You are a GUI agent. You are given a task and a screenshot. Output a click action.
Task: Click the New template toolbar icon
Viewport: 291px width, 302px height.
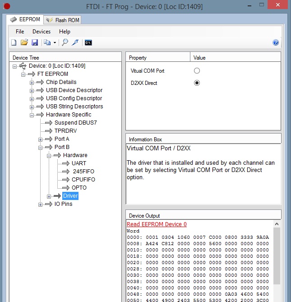[x=14, y=42]
